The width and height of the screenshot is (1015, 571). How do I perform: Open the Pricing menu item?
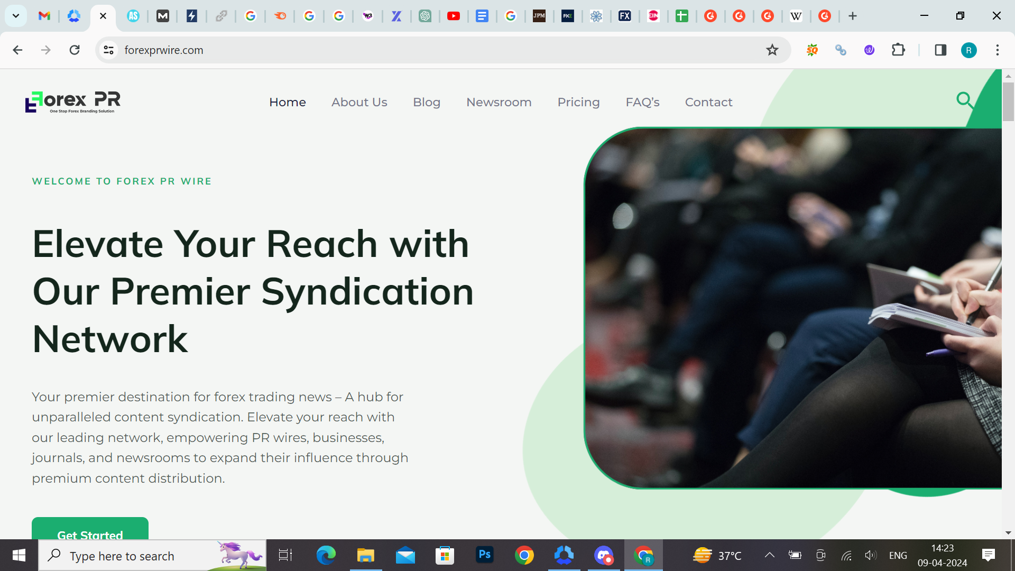click(578, 102)
